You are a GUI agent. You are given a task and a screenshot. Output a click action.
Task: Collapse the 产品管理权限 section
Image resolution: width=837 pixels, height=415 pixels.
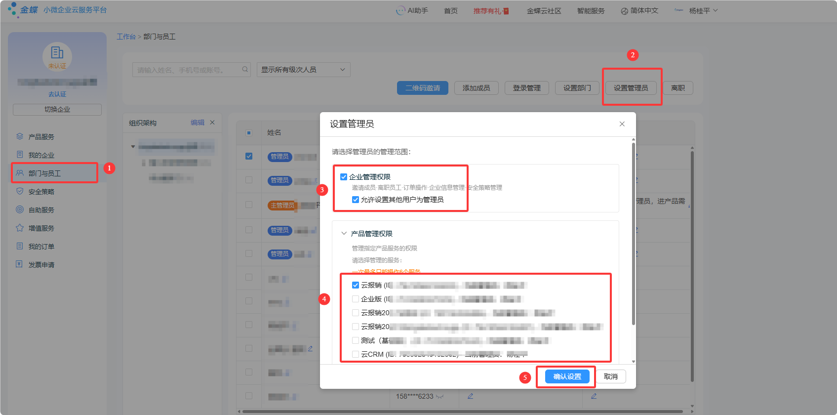pyautogui.click(x=344, y=233)
